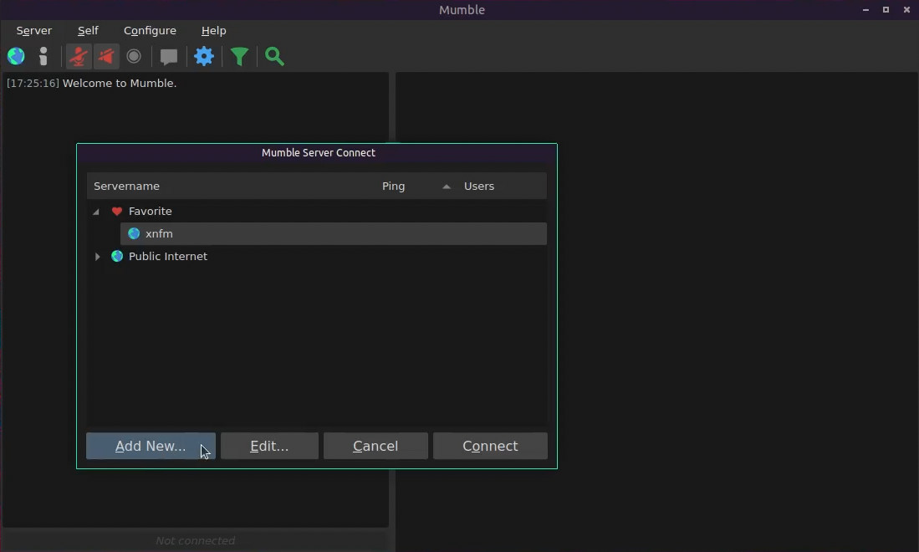Image resolution: width=919 pixels, height=552 pixels.
Task: Click the Add New... button
Action: 151,446
